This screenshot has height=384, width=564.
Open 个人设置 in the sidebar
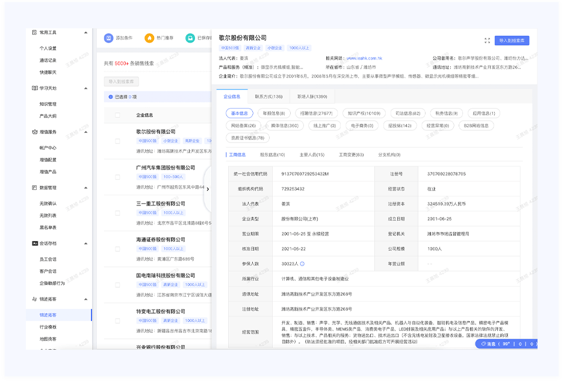48,48
